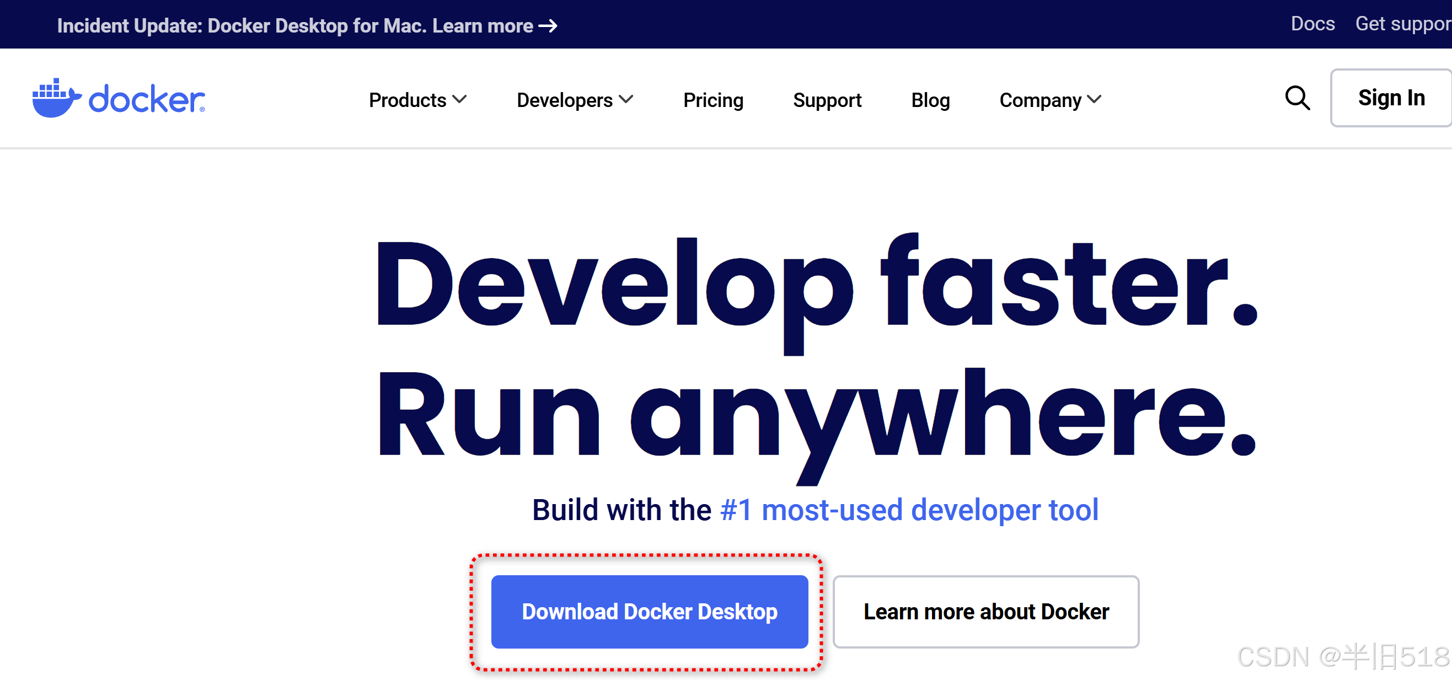This screenshot has width=1452, height=680.
Task: Open the Blog page
Action: click(x=930, y=100)
